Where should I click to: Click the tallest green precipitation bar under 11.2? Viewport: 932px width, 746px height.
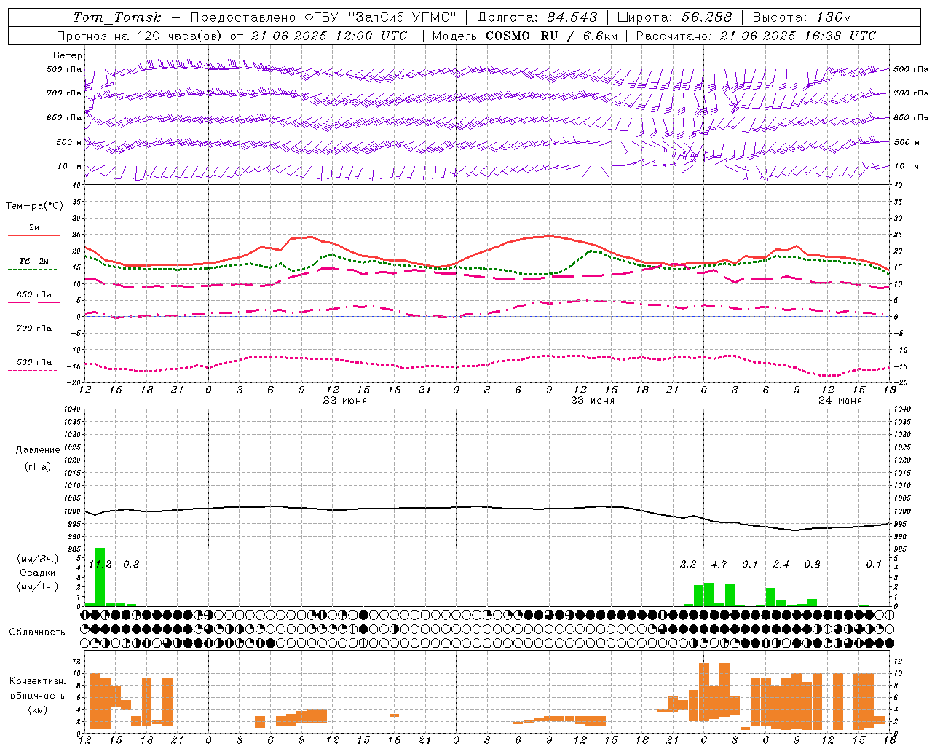coord(100,577)
